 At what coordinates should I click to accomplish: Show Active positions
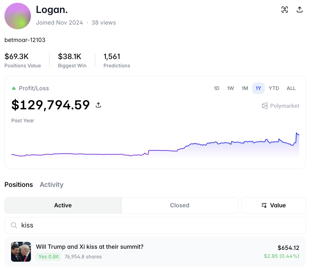pyautogui.click(x=63, y=205)
